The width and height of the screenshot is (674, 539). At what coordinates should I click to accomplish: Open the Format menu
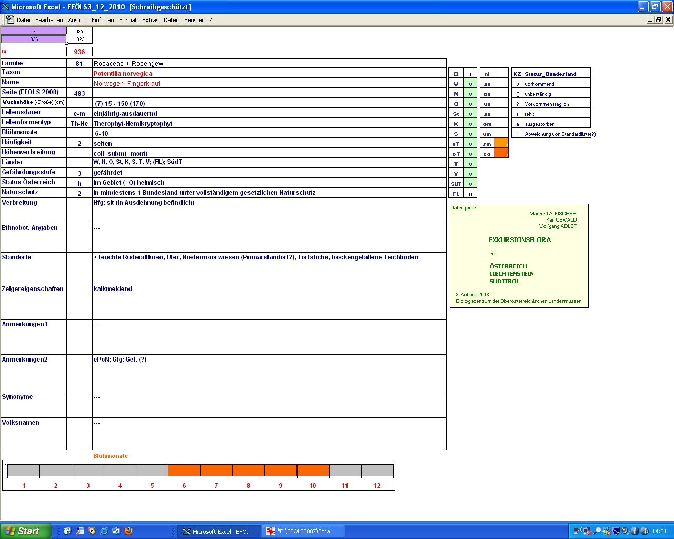[x=128, y=20]
